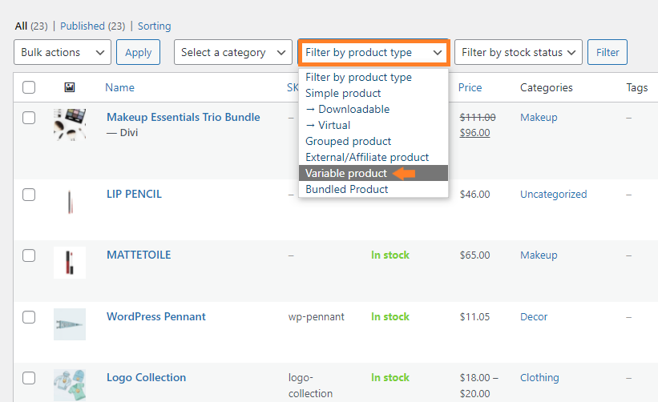Click In stock status for Logo Collection

pyautogui.click(x=390, y=377)
